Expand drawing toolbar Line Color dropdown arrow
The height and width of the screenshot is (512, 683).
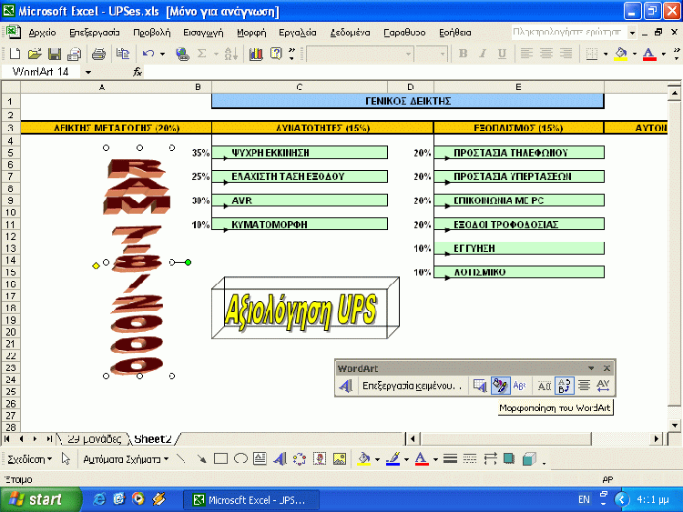(406, 459)
